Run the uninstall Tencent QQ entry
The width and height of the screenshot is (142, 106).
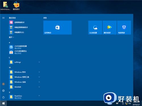[25, 32]
